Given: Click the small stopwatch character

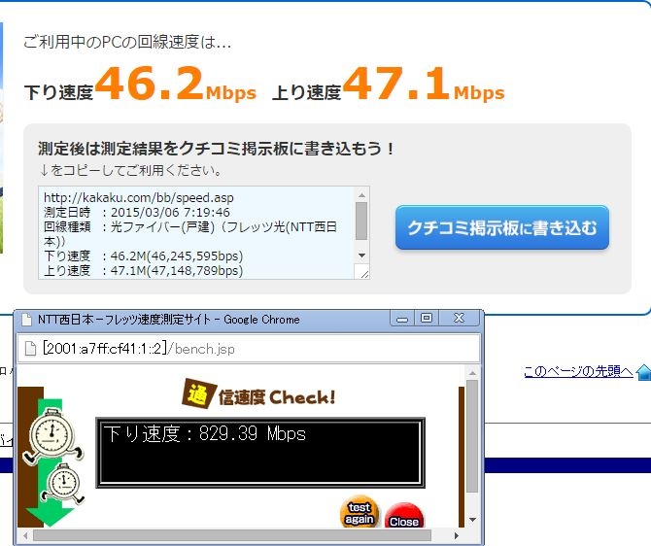Looking at the screenshot, I should point(63,484).
